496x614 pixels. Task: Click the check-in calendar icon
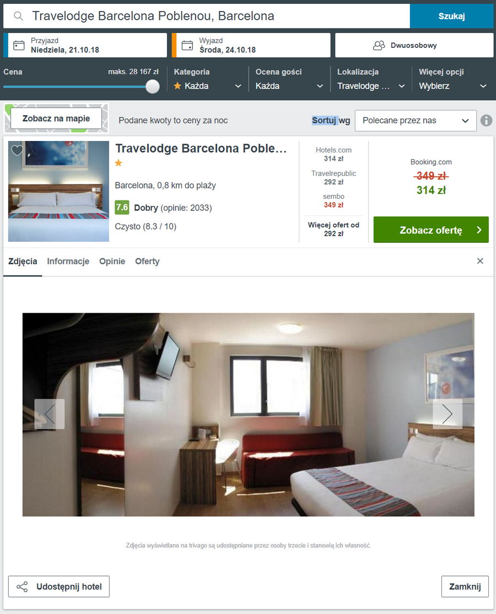pos(19,45)
